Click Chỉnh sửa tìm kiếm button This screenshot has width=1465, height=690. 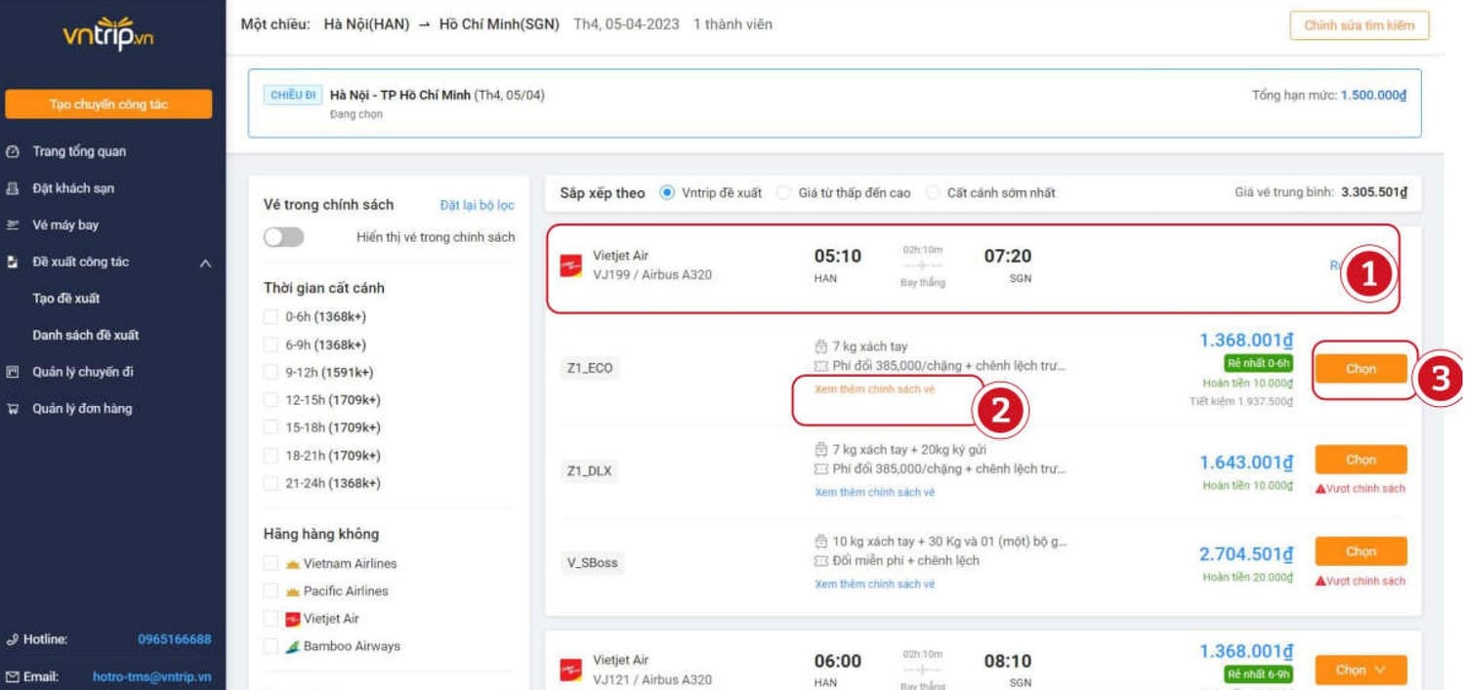click(1360, 25)
